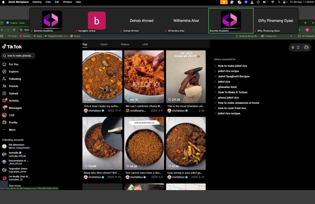Open the VLC cone icon in menu bar
The image size is (315, 204).
pos(252,2)
